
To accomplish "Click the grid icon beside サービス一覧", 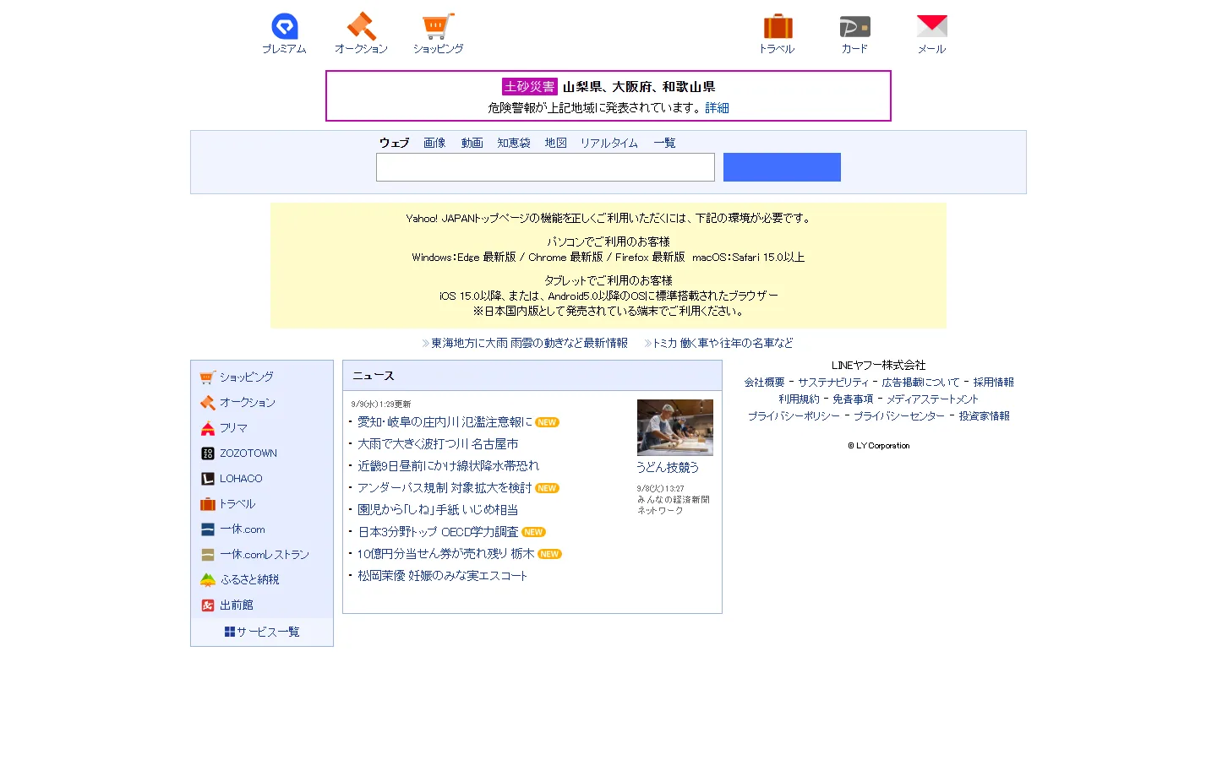I will click(x=230, y=632).
